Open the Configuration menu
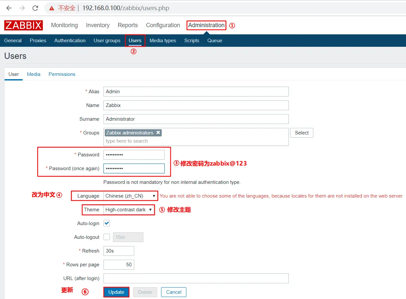Screen dimensions: 406x299 click(x=163, y=25)
